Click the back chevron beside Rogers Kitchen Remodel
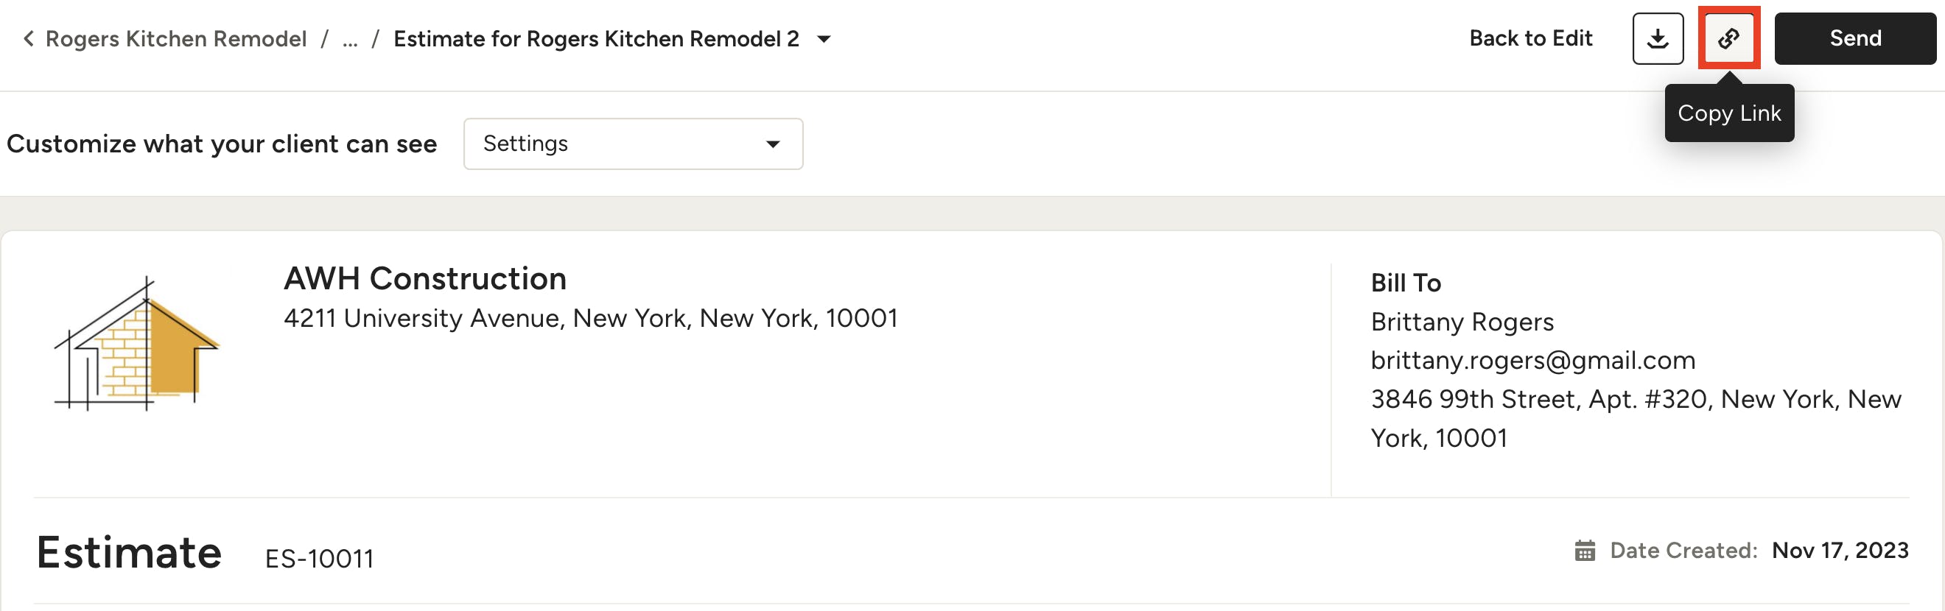1945x611 pixels. pyautogui.click(x=29, y=38)
